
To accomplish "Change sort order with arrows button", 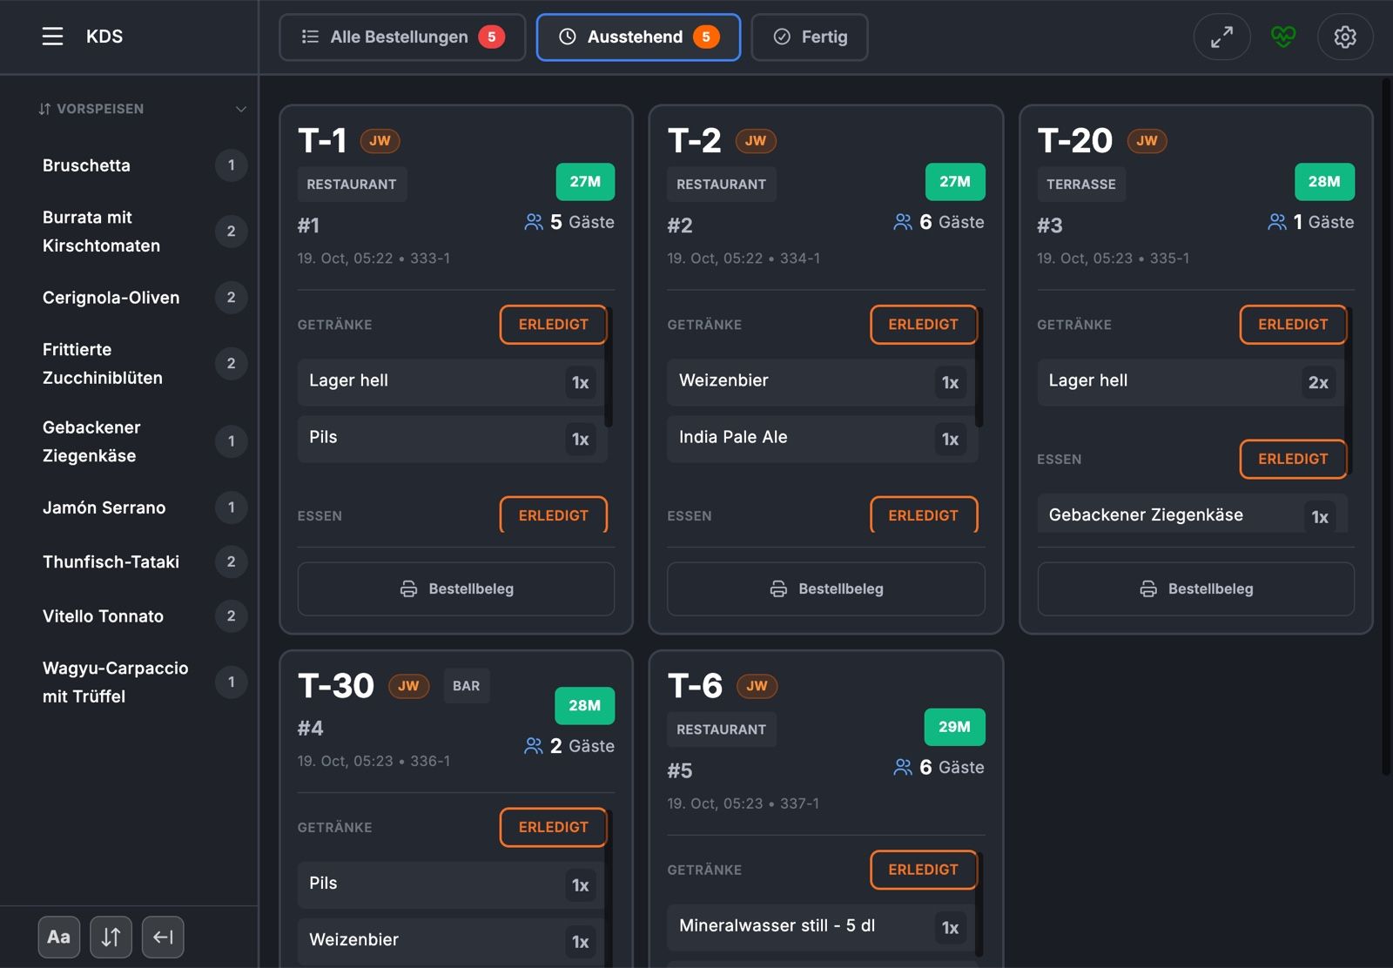I will [111, 937].
